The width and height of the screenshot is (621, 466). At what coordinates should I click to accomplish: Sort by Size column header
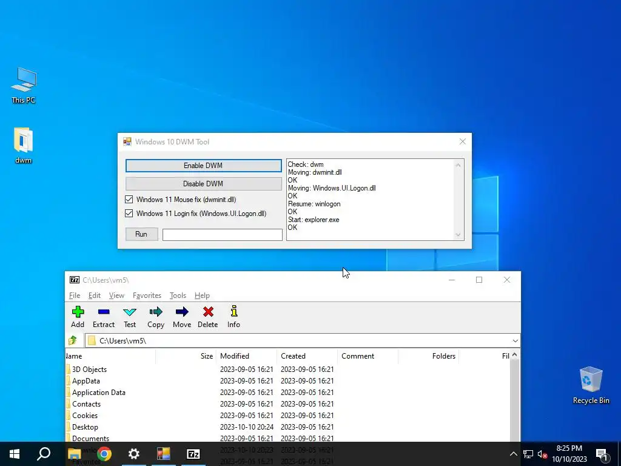[186, 356]
